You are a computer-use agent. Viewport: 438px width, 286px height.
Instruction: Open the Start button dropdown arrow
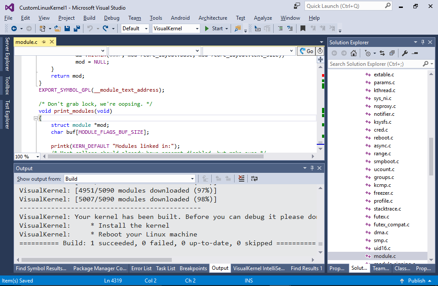[x=227, y=29]
